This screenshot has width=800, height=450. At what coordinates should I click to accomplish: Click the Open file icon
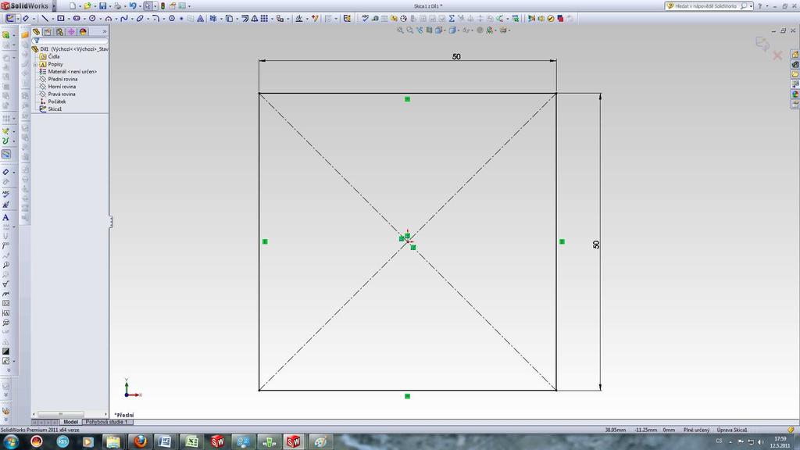[87, 6]
